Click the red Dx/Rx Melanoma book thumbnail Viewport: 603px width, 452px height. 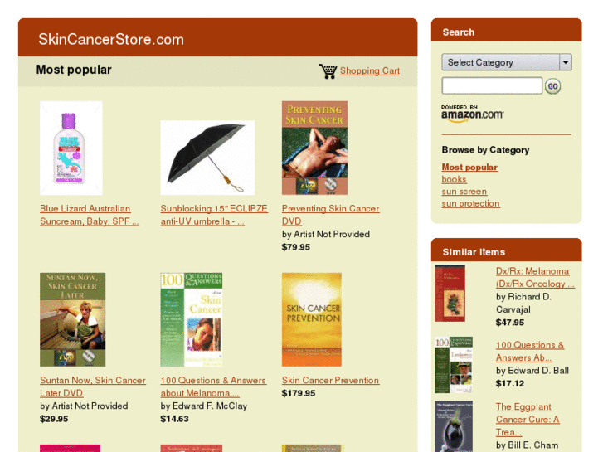[x=450, y=294]
